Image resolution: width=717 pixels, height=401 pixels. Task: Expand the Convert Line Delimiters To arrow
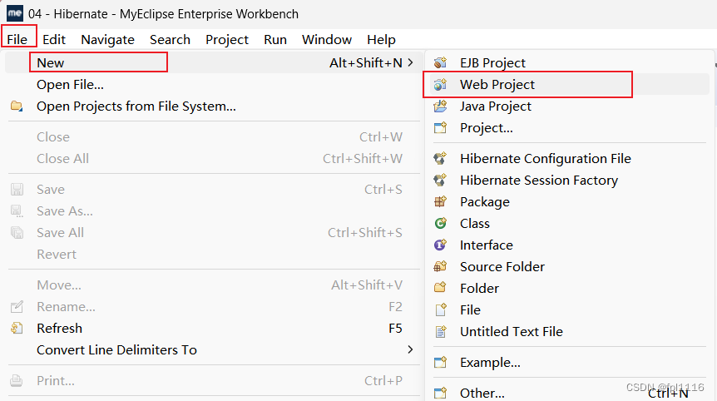(x=410, y=349)
